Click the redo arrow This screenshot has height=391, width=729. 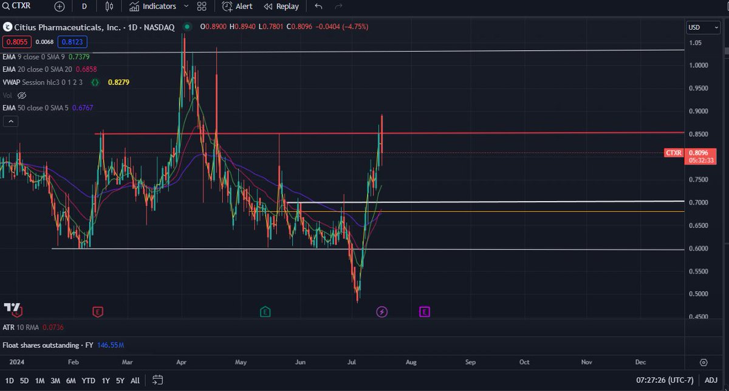click(x=338, y=7)
